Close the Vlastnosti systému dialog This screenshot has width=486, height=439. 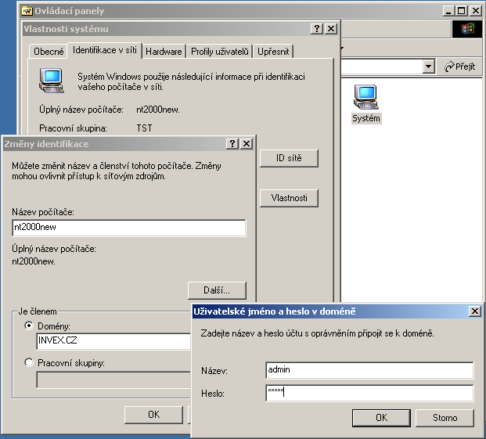tap(331, 29)
